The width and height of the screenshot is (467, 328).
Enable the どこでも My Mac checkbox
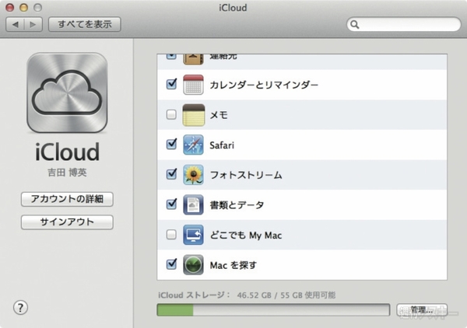pos(171,235)
